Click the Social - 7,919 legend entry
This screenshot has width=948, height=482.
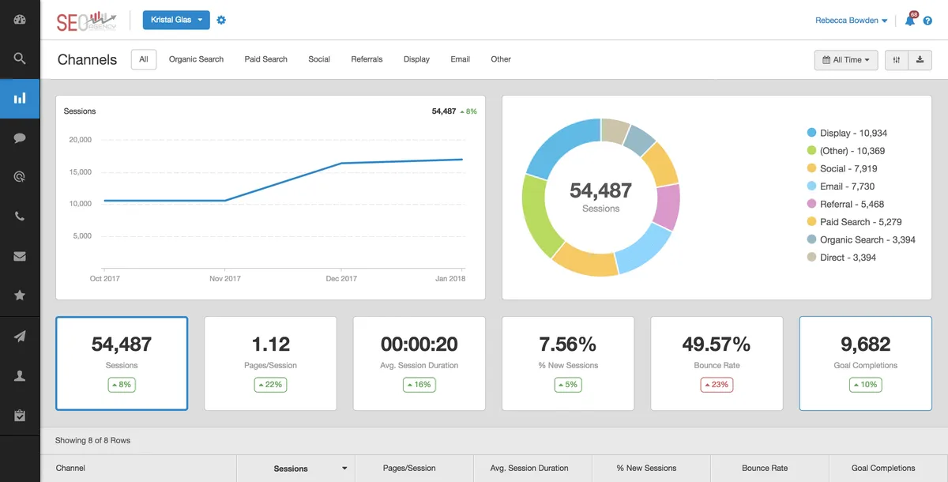(x=842, y=168)
